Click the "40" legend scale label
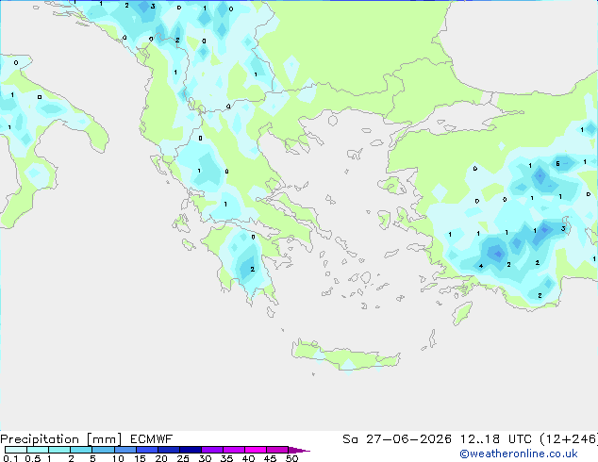 [x=248, y=458]
